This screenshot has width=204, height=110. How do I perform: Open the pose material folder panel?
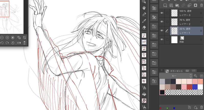click(x=154, y=81)
